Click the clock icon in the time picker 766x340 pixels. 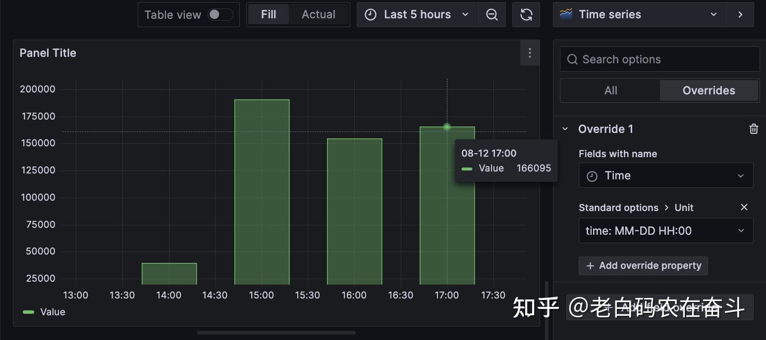click(x=370, y=14)
